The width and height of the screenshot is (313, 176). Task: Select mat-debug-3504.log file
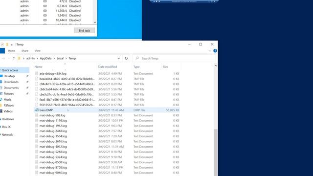pyautogui.click(x=107, y=136)
